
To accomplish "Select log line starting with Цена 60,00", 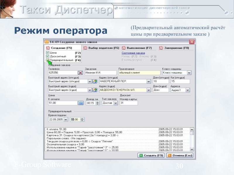I will point(117,132).
